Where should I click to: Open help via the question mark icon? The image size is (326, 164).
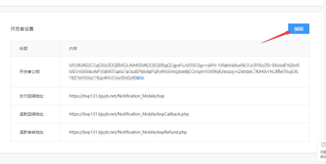(323, 144)
